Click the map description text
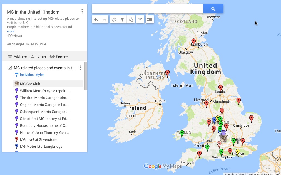 [43, 23]
